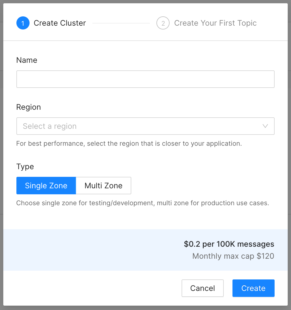Viewport: 291px width, 310px height.
Task: Click the step 2 circle icon
Action: [x=163, y=23]
